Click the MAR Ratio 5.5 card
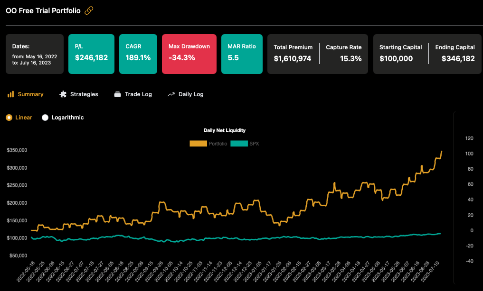This screenshot has width=483, height=291. point(242,54)
